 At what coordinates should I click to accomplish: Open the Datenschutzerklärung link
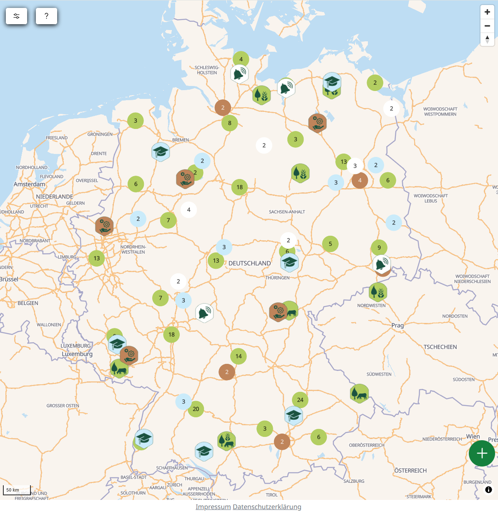[x=267, y=507]
